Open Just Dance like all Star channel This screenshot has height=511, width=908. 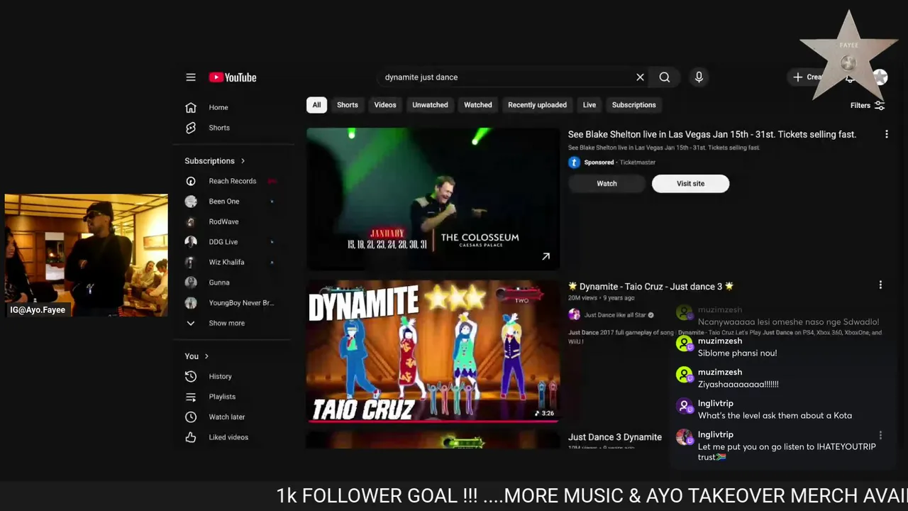click(614, 315)
